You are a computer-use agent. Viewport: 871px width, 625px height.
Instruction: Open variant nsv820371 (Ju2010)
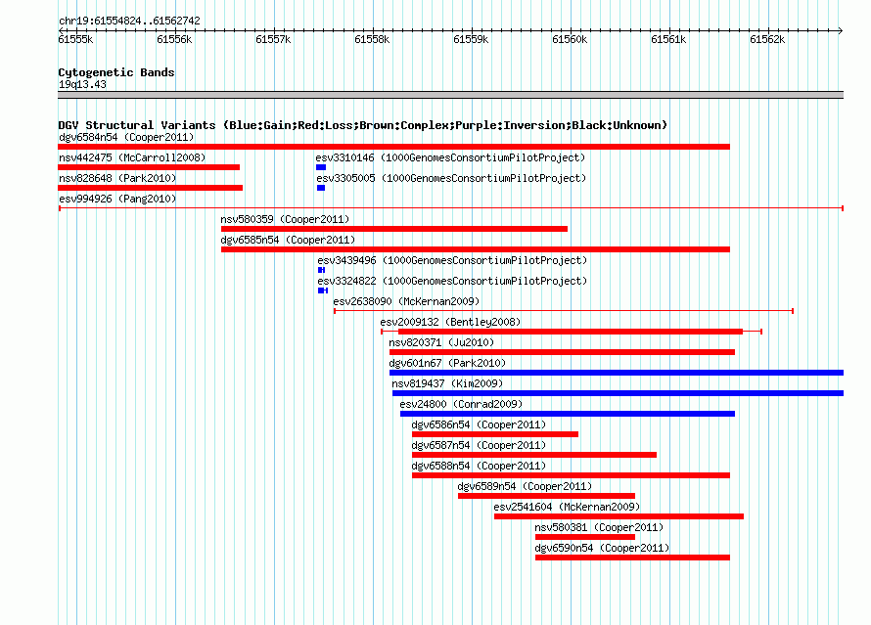441,342
